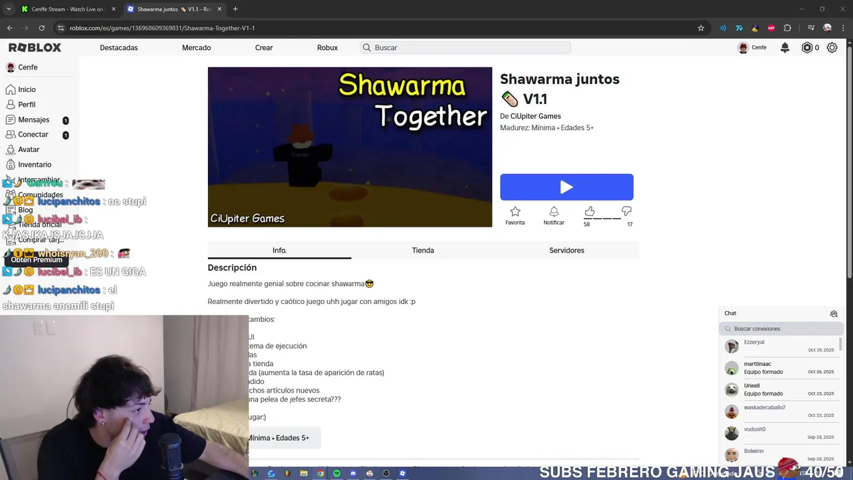Click the site info icon in the address bar
Viewport: 853px width, 480px height.
[x=61, y=28]
